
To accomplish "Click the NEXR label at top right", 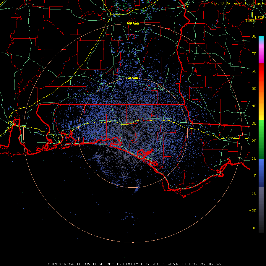I will click(259, 18).
